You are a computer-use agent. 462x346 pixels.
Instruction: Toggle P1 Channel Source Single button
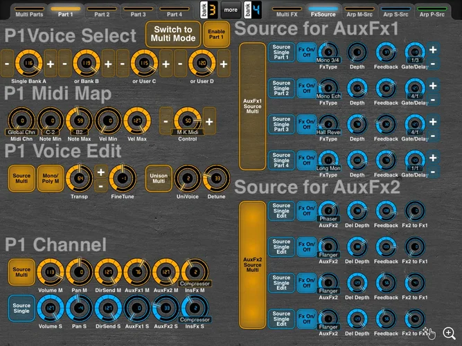coord(21,308)
